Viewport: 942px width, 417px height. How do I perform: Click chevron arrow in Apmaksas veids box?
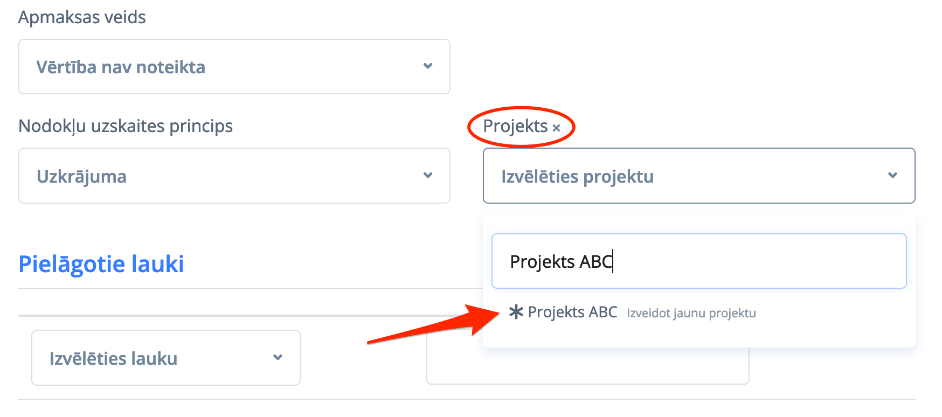click(x=428, y=66)
